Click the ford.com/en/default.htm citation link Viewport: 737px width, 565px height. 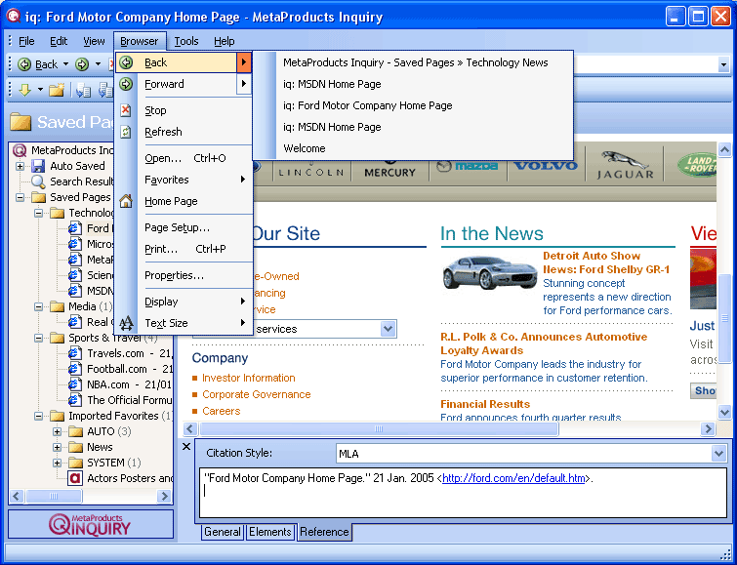click(x=513, y=478)
